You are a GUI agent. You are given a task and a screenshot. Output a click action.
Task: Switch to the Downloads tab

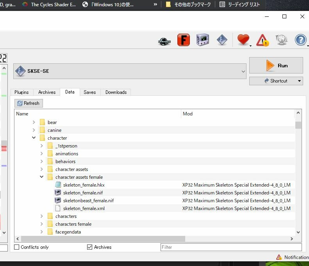tap(116, 92)
